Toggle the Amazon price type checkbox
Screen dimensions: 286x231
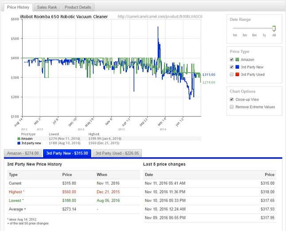(231, 60)
